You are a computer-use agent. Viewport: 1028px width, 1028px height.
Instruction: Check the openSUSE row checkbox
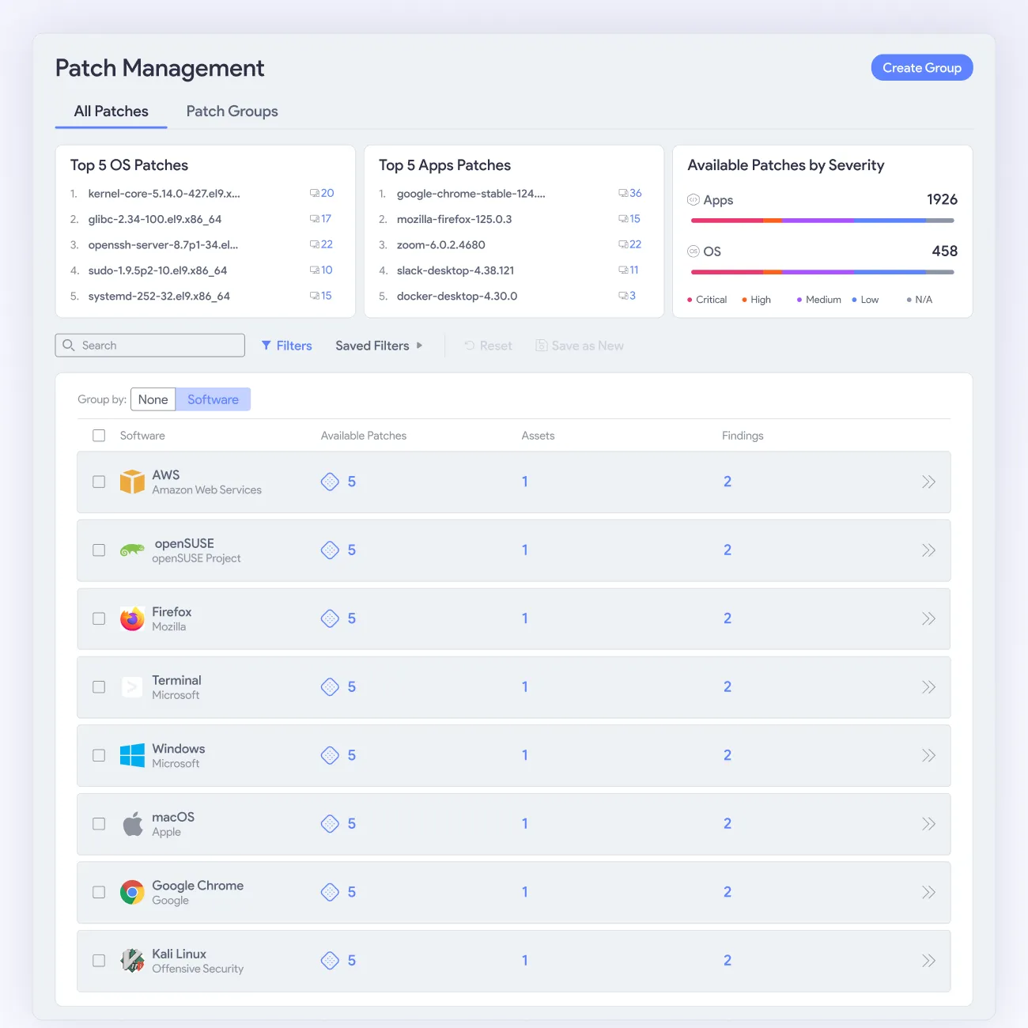coord(99,550)
